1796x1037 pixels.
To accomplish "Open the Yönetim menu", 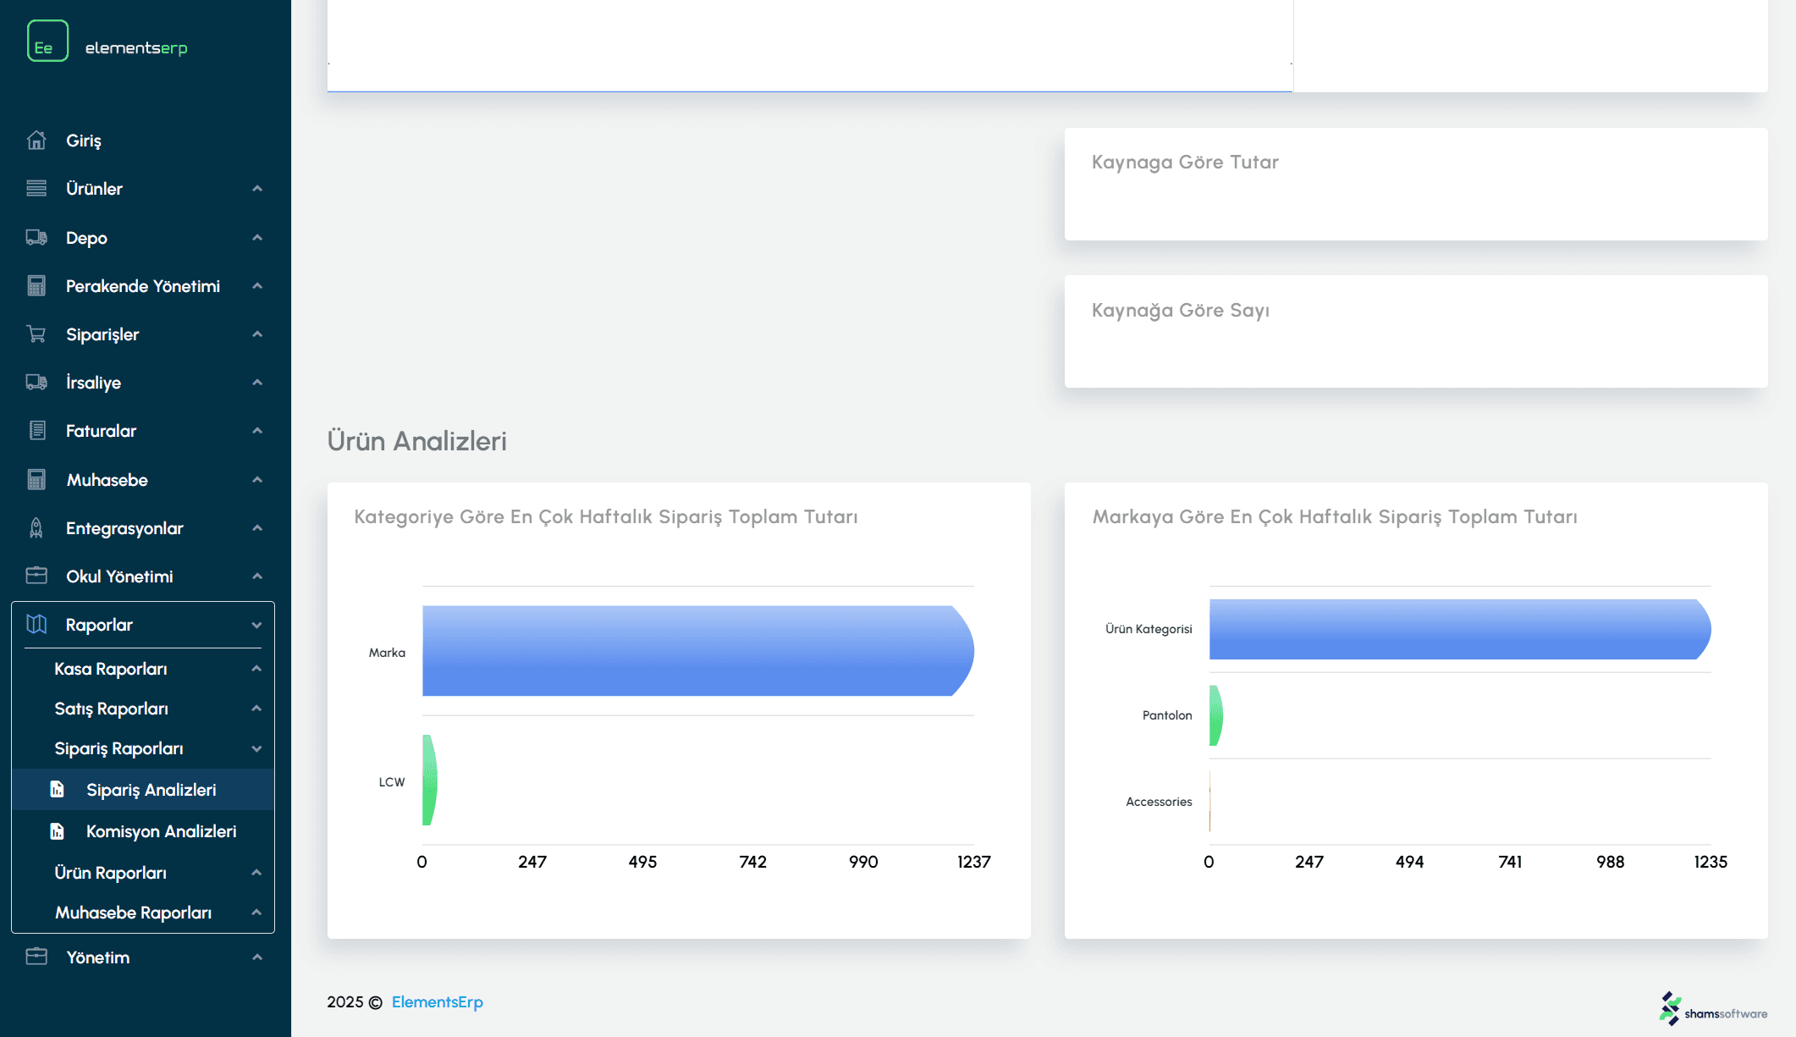I will point(98,957).
